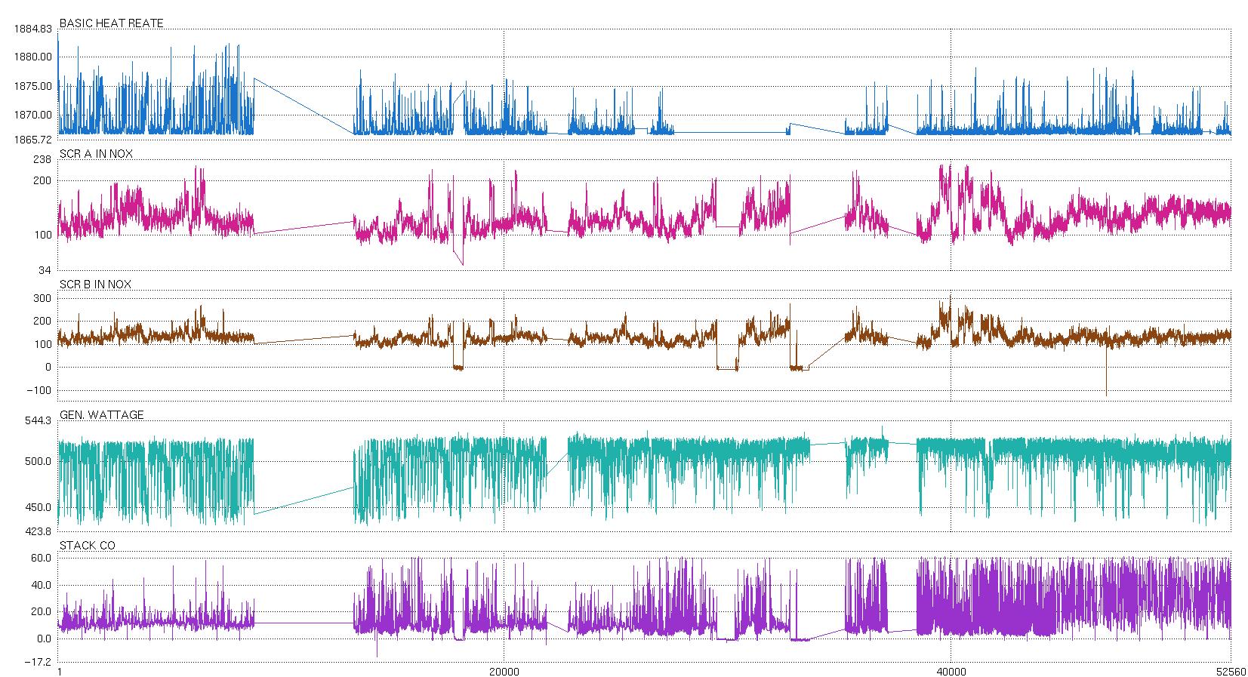Click the 20000 x-axis tick label

(504, 671)
